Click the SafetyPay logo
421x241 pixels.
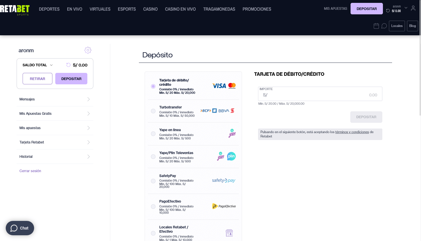point(224,180)
